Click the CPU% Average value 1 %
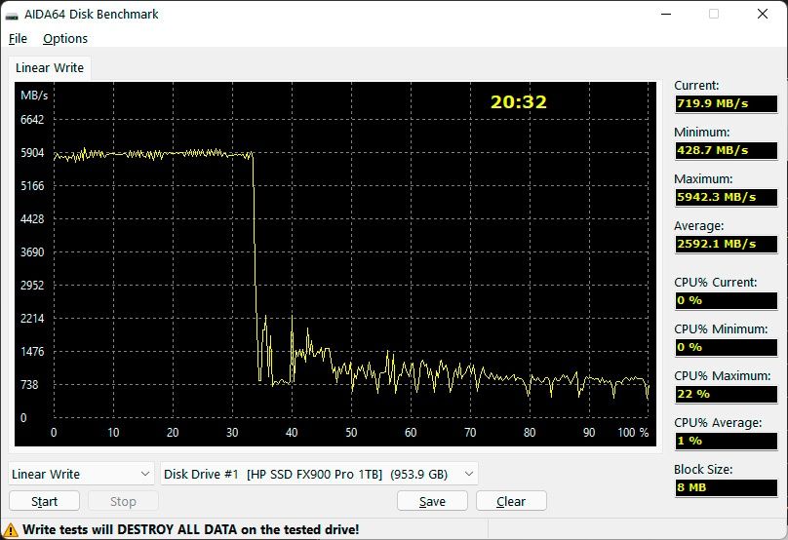788x540 pixels. click(x=726, y=441)
